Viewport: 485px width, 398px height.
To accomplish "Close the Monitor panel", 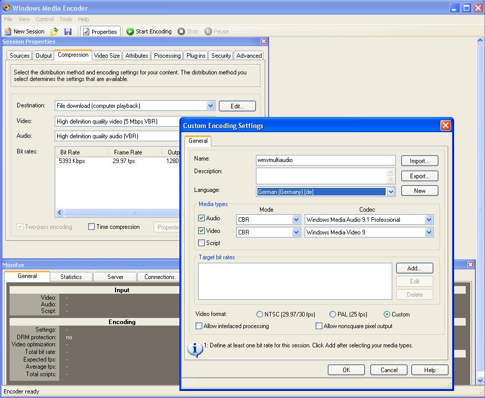I will point(470,264).
